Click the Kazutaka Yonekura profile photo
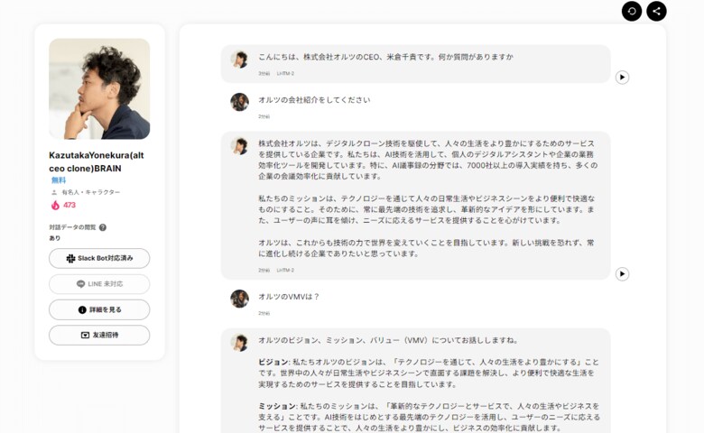The width and height of the screenshot is (704, 433). (x=99, y=88)
